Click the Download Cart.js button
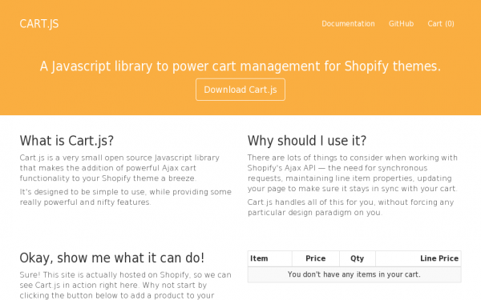This screenshot has height=300, width=481. click(240, 90)
